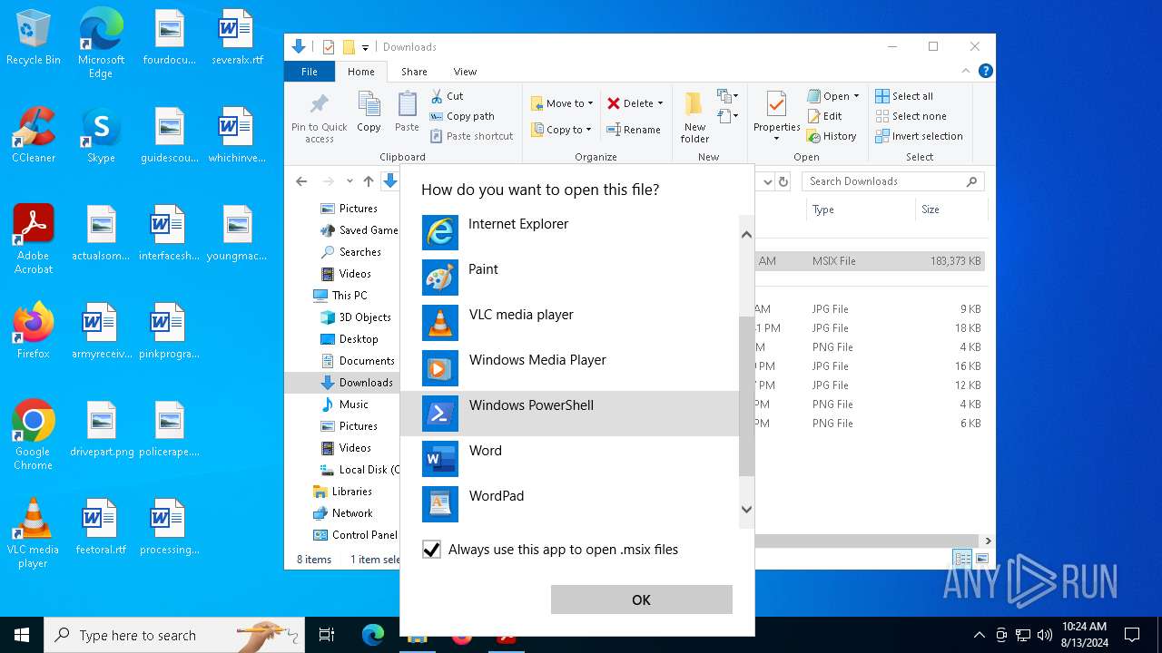Select Windows PowerShell as opening app

tap(569, 414)
